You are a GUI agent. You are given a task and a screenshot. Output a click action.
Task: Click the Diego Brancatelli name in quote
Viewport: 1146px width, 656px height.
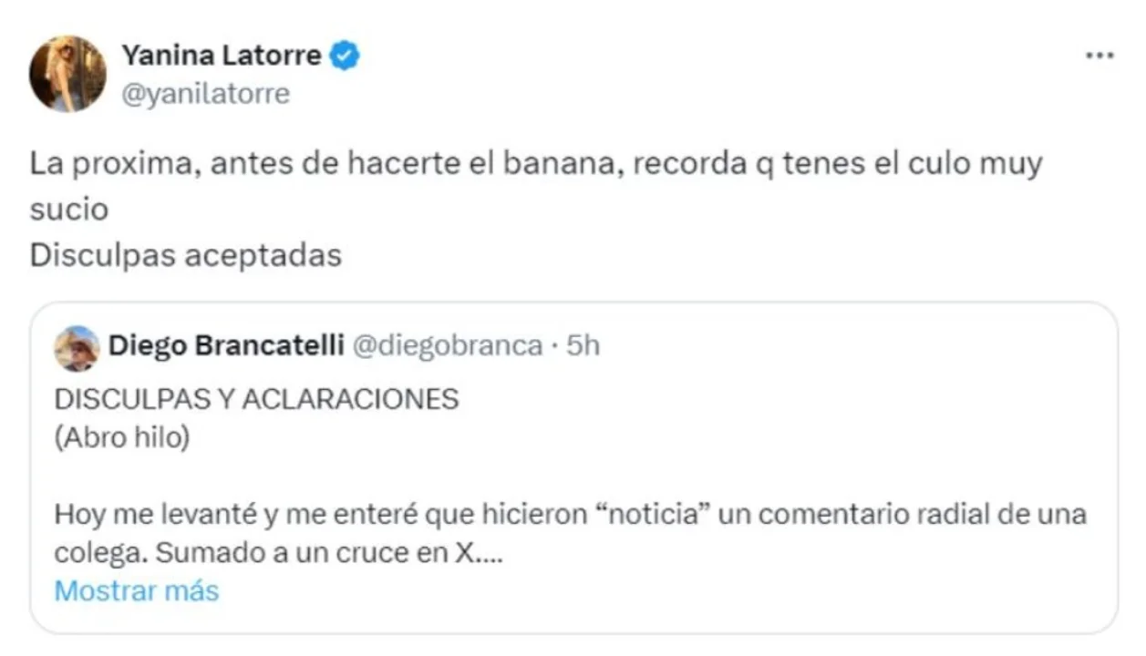click(x=225, y=346)
